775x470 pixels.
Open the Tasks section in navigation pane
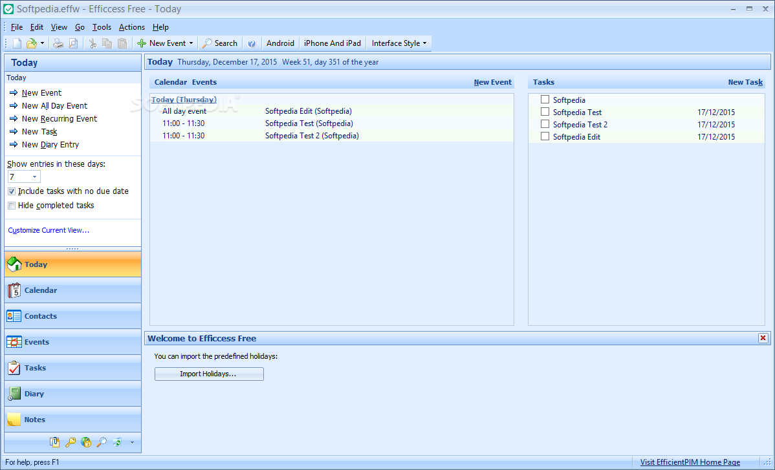coord(72,368)
